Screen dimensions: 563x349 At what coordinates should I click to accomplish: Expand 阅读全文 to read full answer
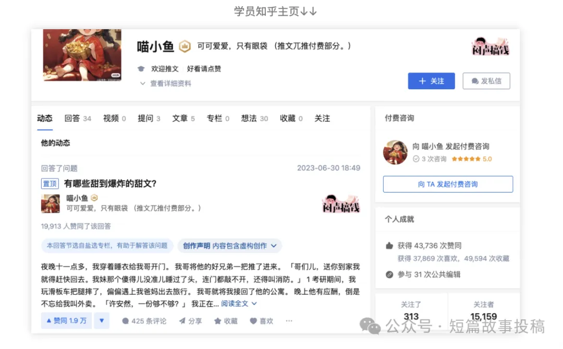point(234,303)
